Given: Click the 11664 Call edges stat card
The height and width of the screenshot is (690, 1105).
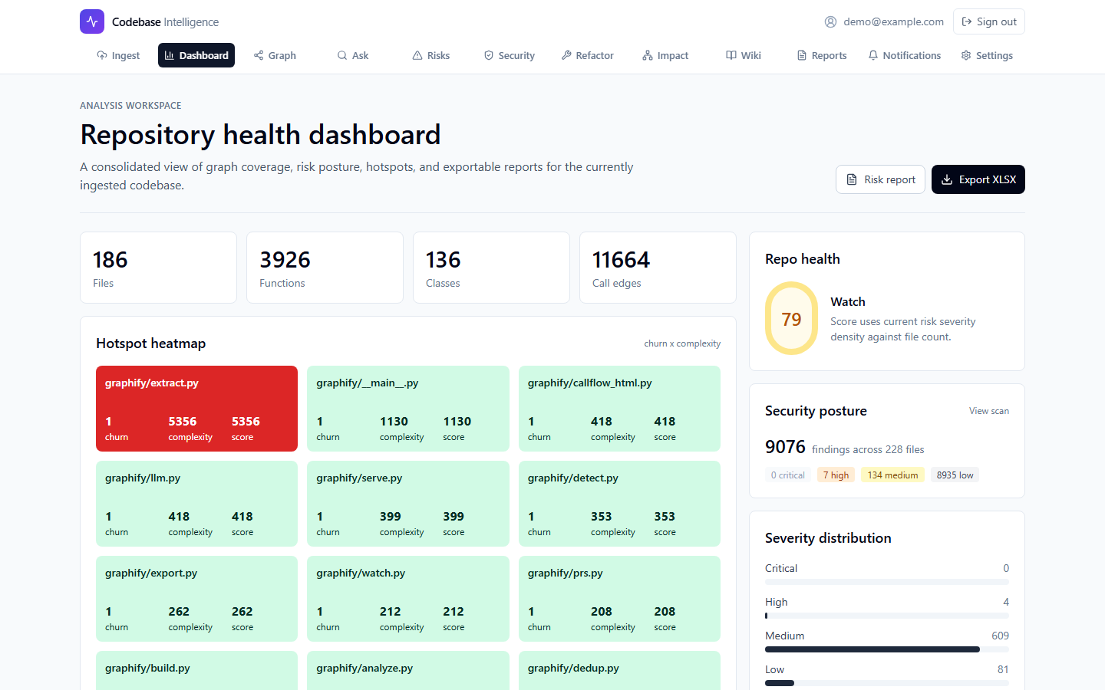Looking at the screenshot, I should coord(658,268).
